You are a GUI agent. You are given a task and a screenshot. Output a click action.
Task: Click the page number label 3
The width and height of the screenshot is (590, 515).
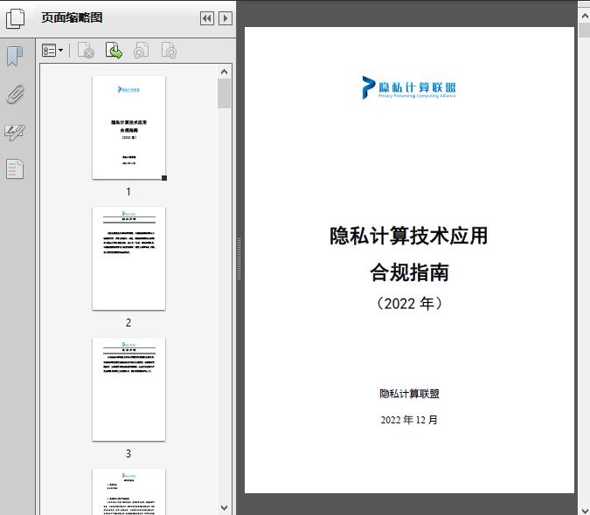(128, 453)
